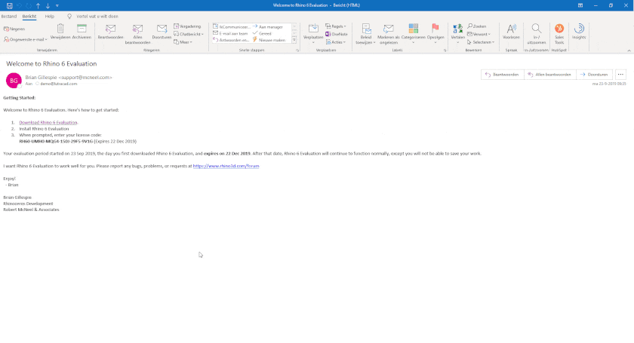The image size is (634, 343).
Task: Expand the Meer reply options dropdown
Action: pos(183,42)
